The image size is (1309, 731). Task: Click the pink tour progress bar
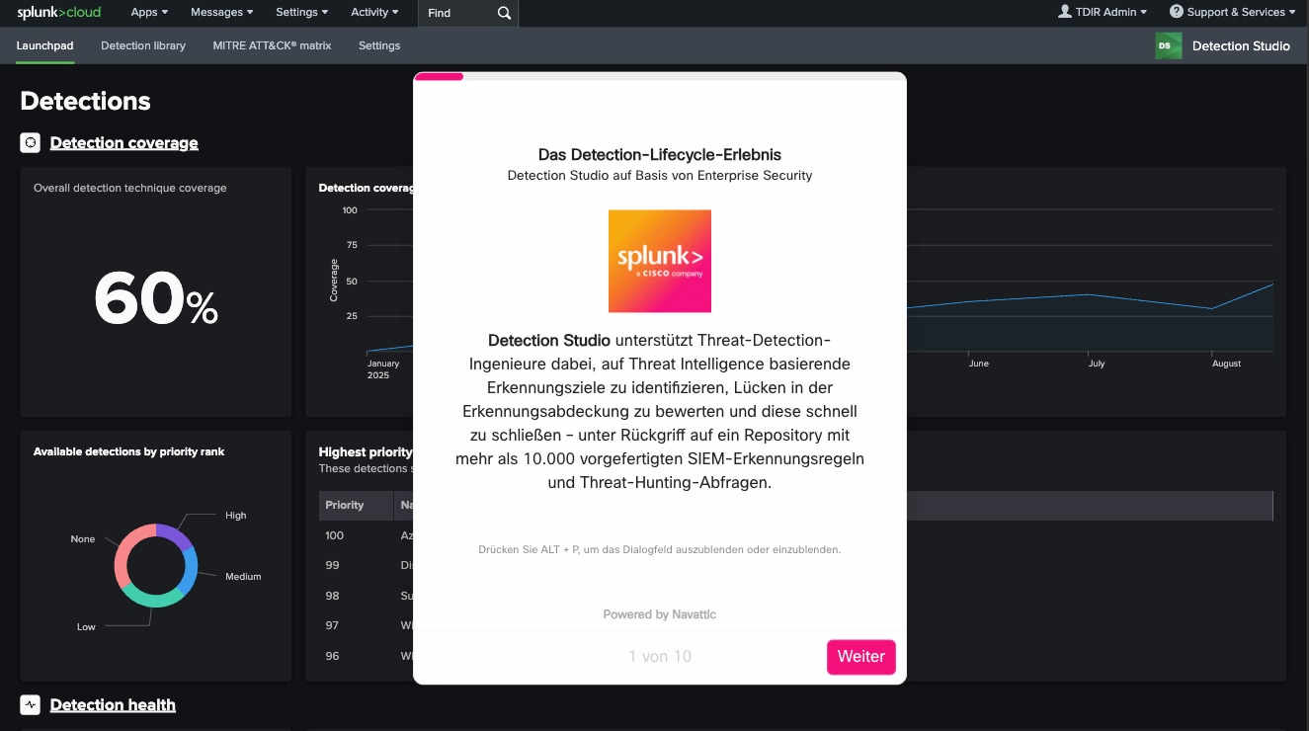click(x=439, y=76)
